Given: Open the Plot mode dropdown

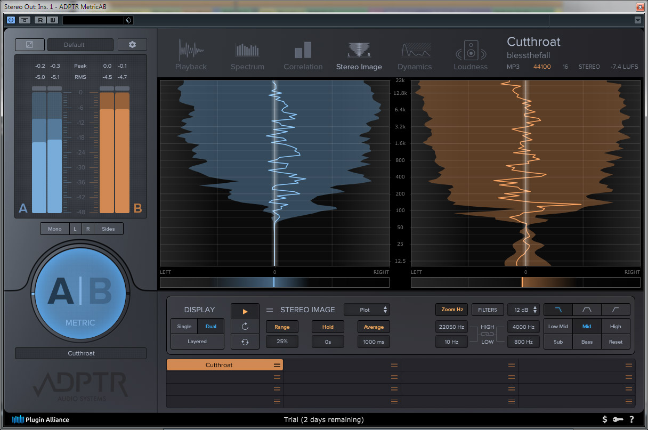Looking at the screenshot, I should [x=367, y=310].
